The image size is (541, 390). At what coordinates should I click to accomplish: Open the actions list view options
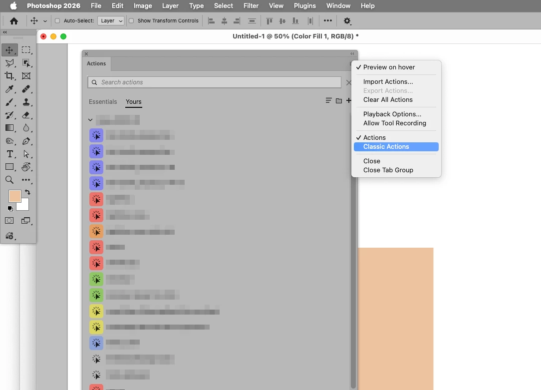328,100
